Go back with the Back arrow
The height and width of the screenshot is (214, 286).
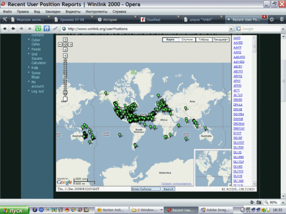(13, 28)
